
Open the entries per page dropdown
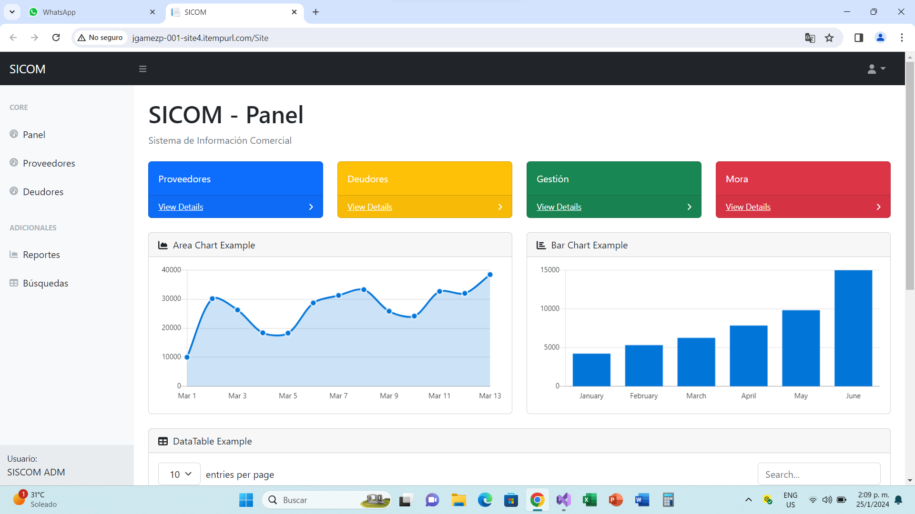pyautogui.click(x=180, y=474)
